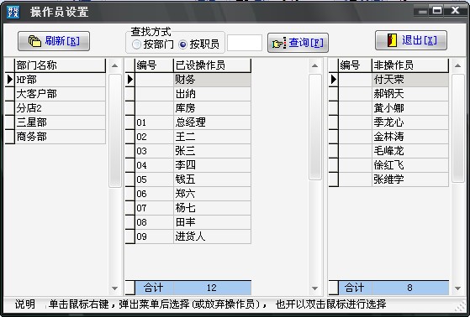Click the 查询[F] query button
This screenshot has height=317, width=470.
coord(298,43)
